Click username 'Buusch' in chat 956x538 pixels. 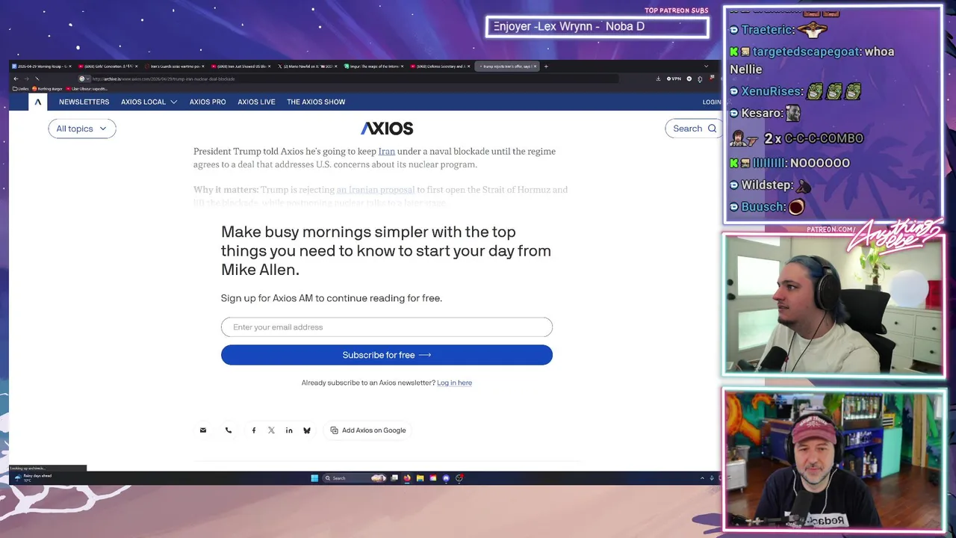[x=763, y=206]
